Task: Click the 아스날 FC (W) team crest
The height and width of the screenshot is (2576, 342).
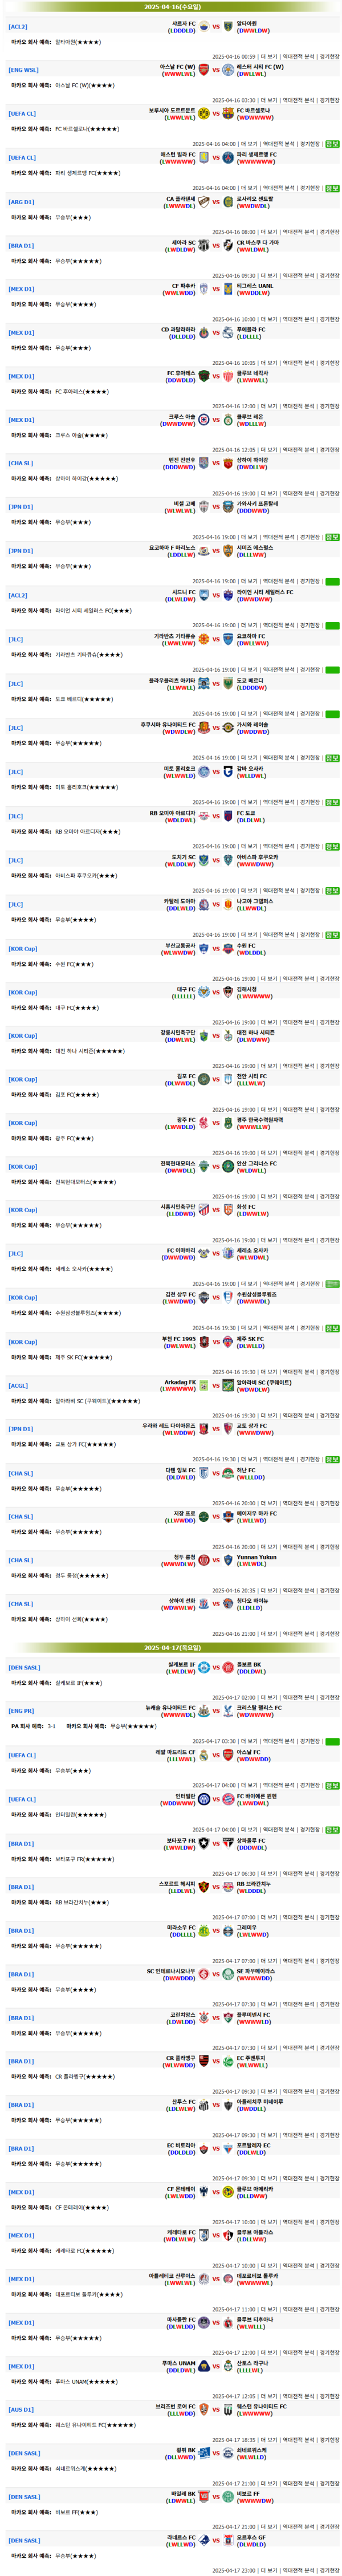Action: (x=203, y=70)
